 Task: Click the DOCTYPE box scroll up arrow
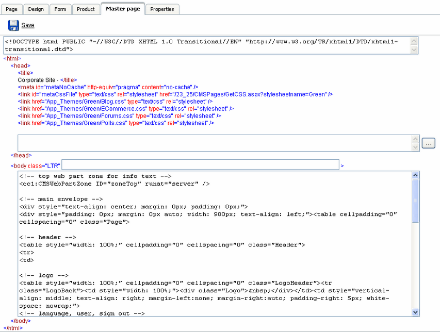click(x=414, y=41)
